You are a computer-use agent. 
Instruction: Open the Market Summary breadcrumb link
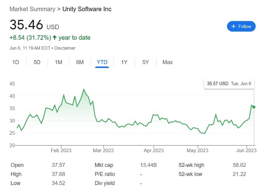coord(32,9)
